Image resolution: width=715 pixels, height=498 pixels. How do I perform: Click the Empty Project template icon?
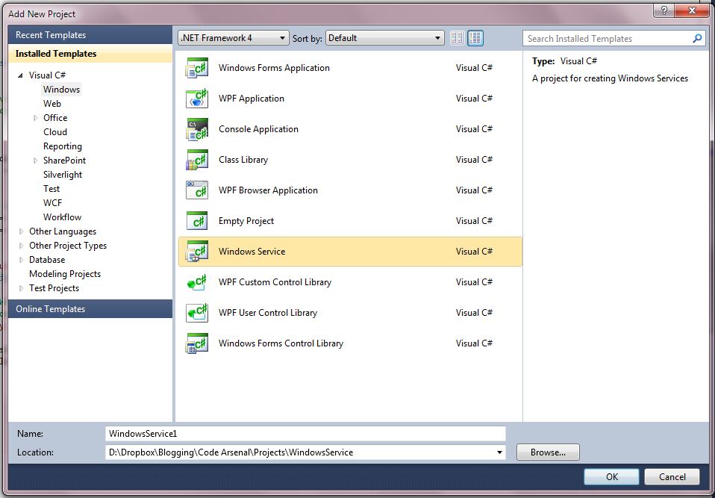[196, 220]
